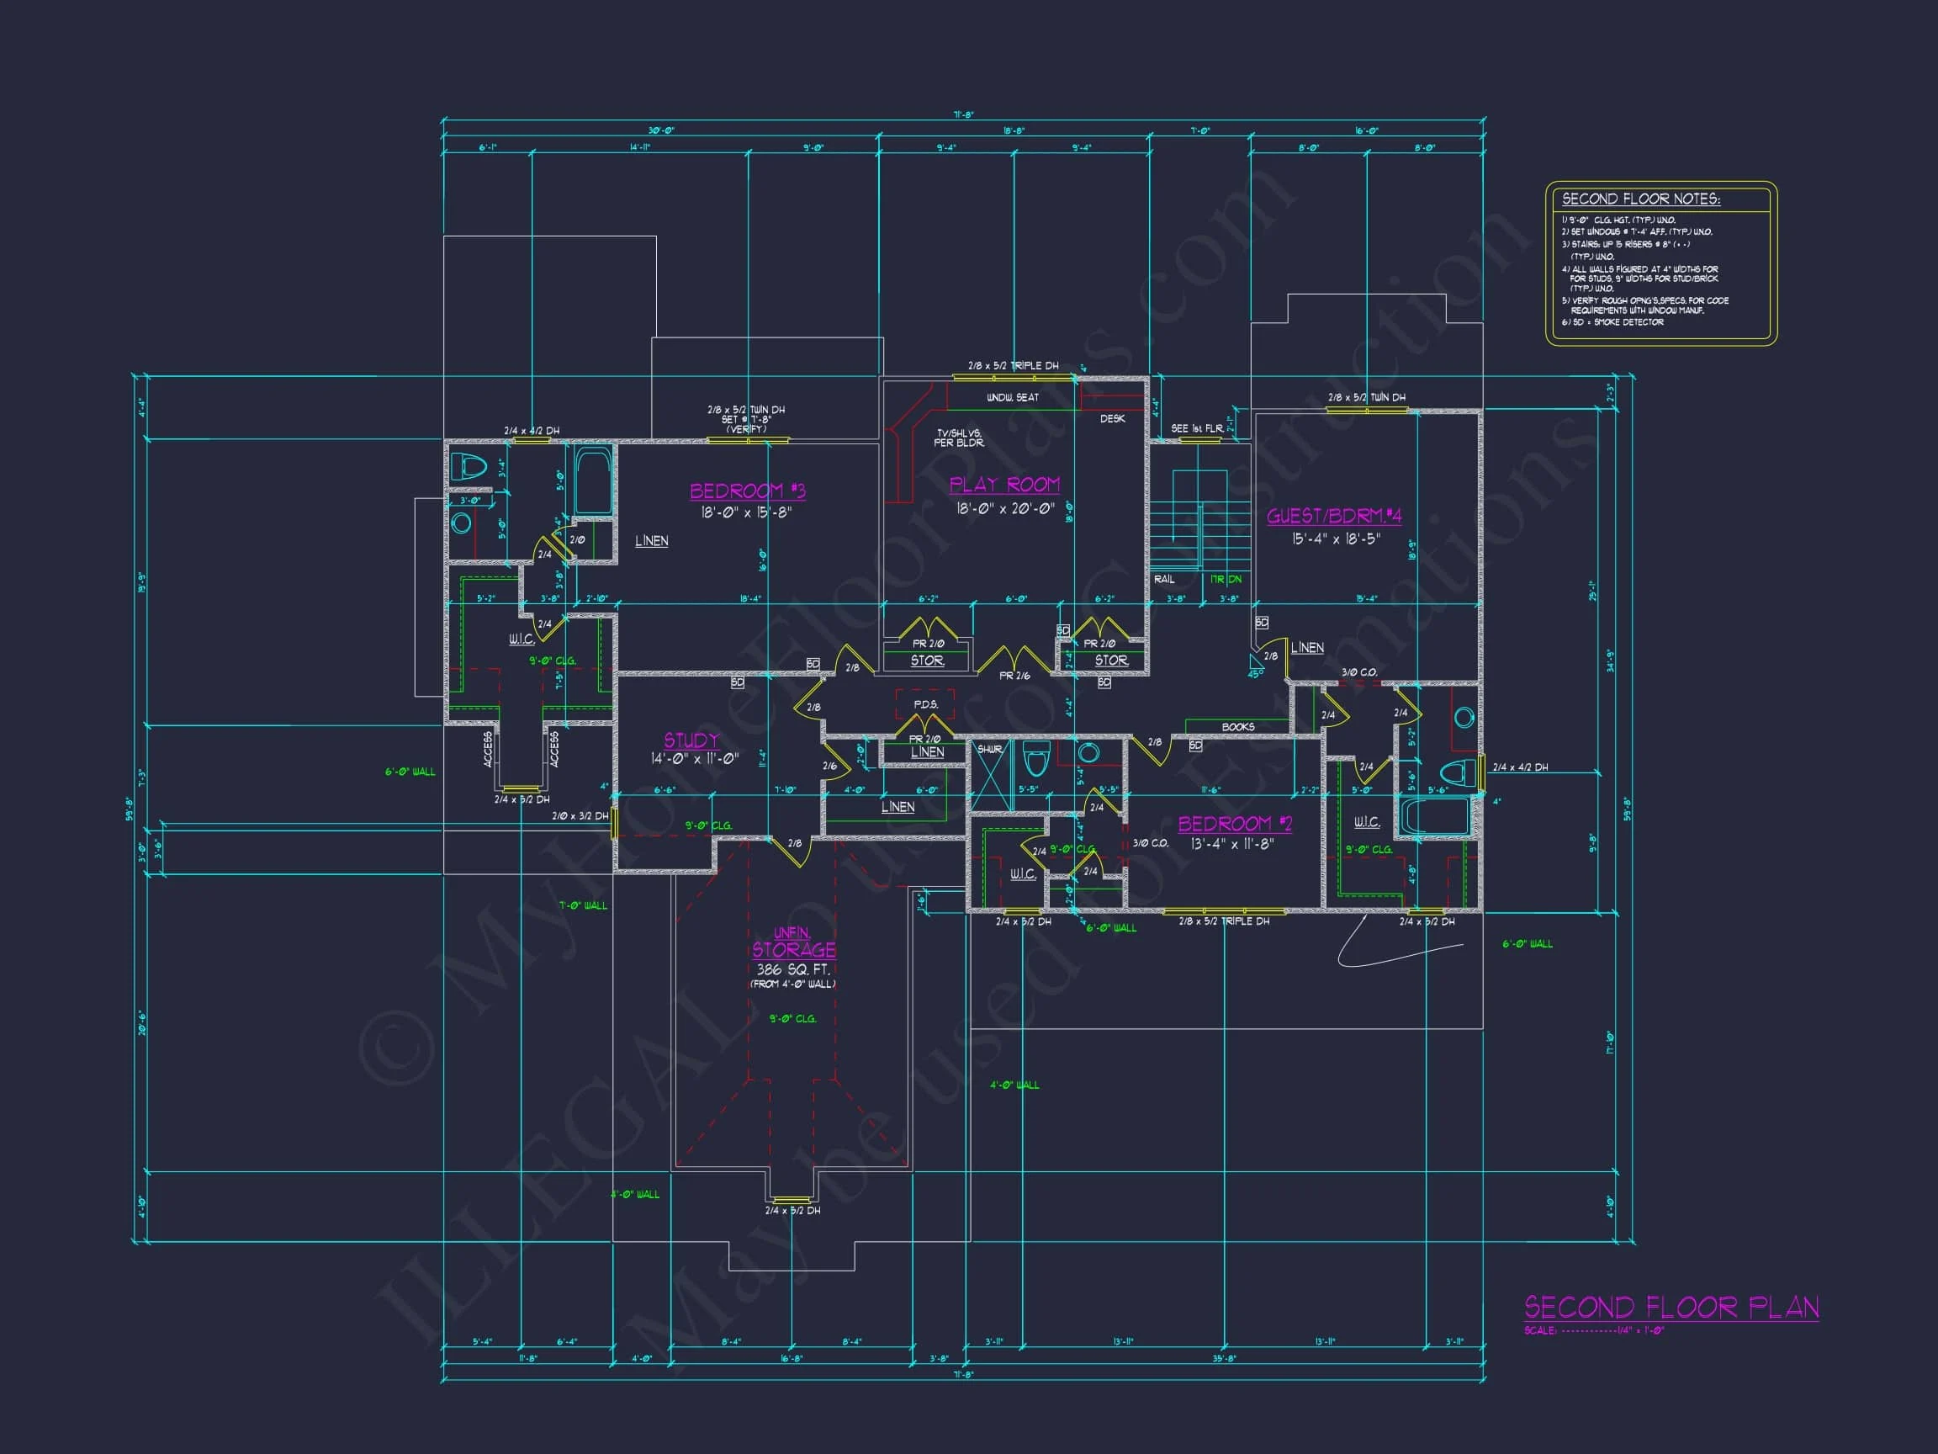Click the GUEST/BDRM.#4 label

click(x=1333, y=515)
